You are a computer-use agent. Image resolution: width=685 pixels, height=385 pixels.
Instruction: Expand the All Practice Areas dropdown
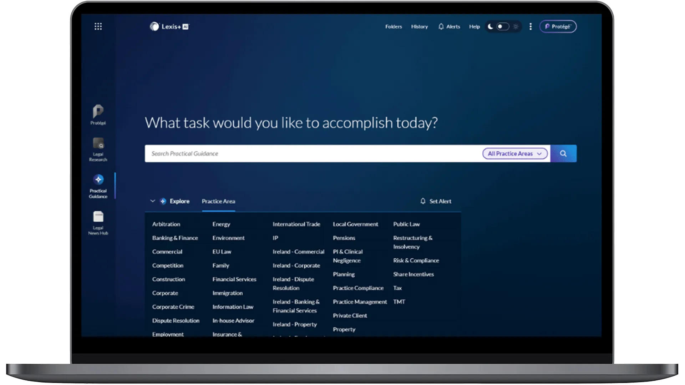(x=514, y=153)
